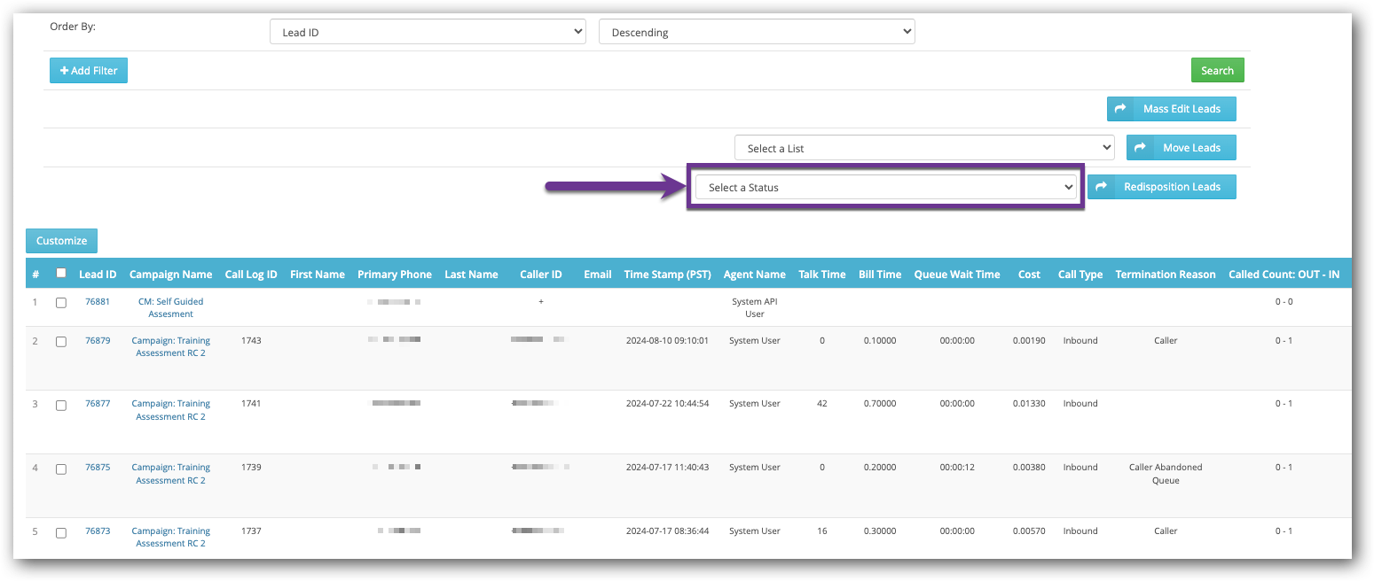Screen dimensions: 1374x581
Task: Check the checkbox for lead 76879
Action: coord(60,341)
